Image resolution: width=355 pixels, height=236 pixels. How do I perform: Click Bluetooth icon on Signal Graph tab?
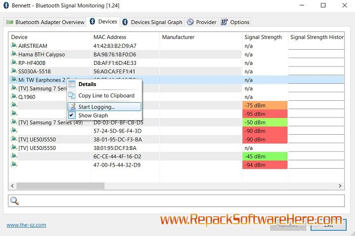coord(125,22)
